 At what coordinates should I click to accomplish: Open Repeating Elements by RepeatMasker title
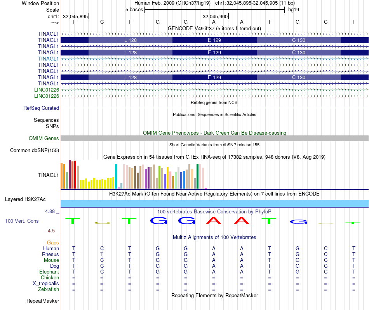[214, 295]
